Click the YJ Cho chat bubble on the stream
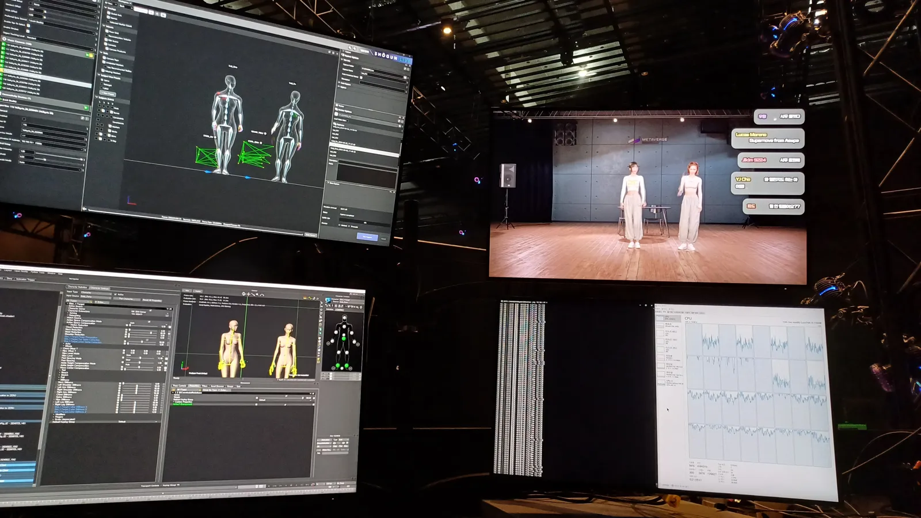 [x=767, y=183]
